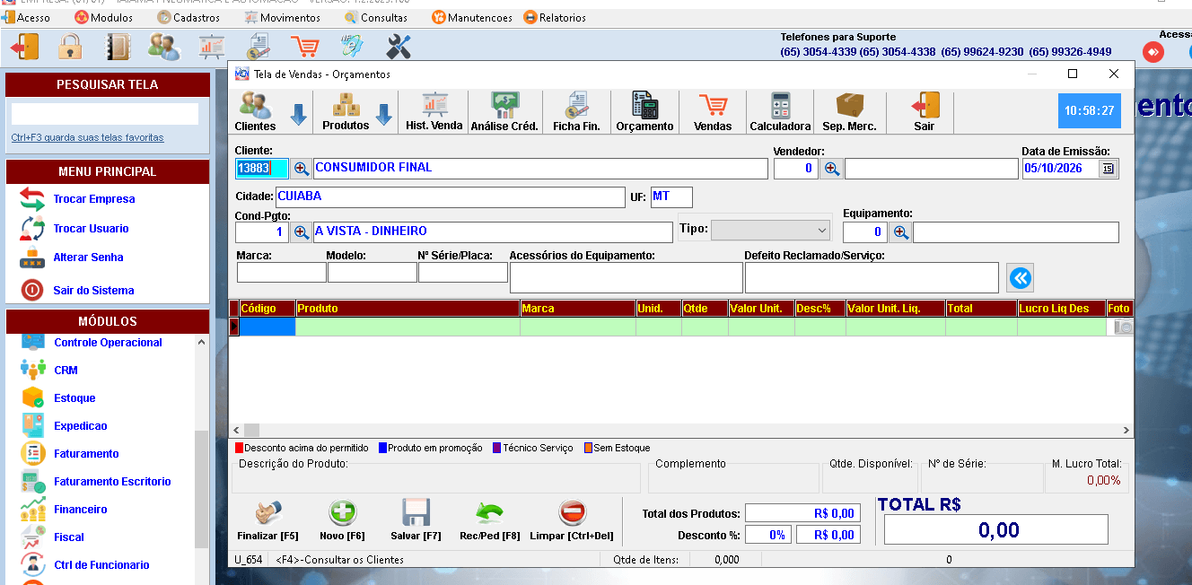Open Ficha Fin. financial record
This screenshot has width=1192, height=585.
pyautogui.click(x=576, y=112)
